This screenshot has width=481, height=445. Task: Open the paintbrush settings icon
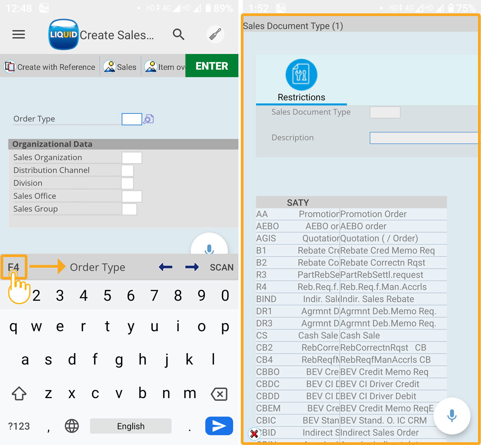pos(215,35)
